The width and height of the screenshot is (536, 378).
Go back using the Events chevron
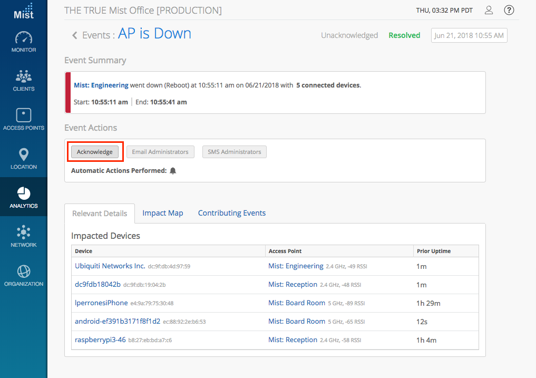[x=75, y=35]
